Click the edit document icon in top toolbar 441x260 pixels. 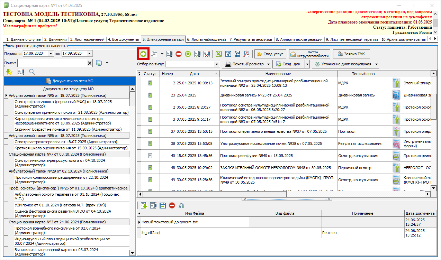tap(169, 54)
